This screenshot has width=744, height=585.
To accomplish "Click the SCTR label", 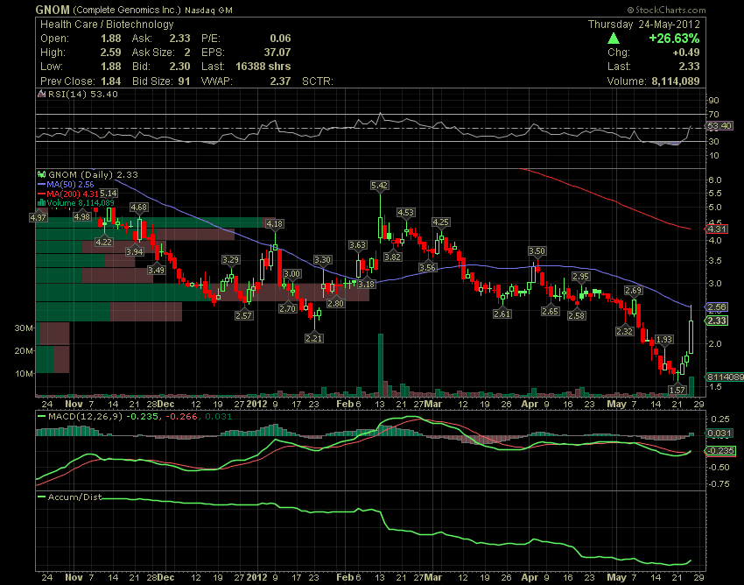I will tap(318, 81).
